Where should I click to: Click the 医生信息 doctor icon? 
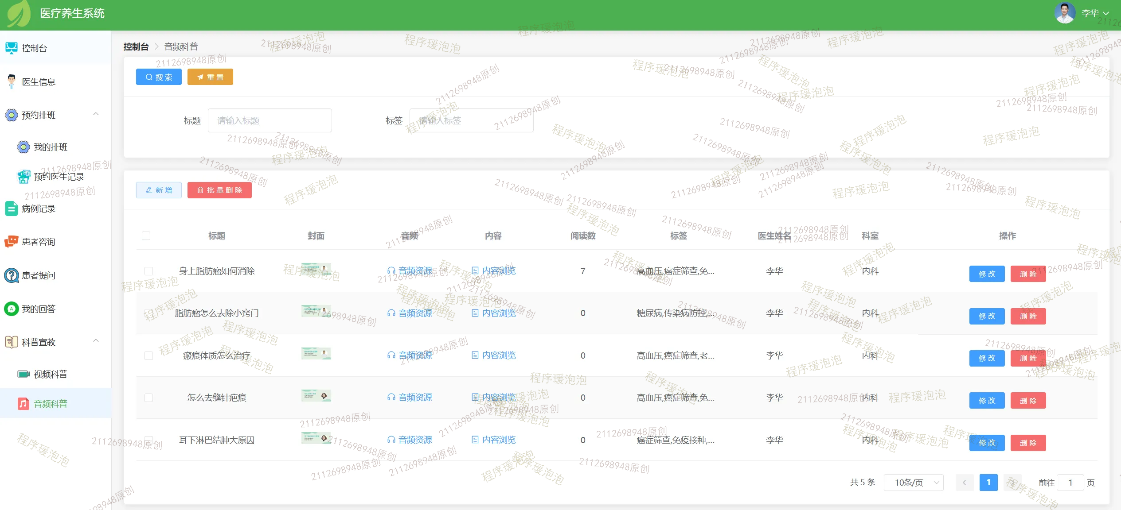pyautogui.click(x=12, y=81)
